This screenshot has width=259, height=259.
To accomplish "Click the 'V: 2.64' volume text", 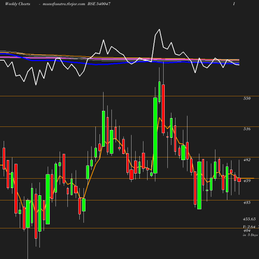I will 249,227.
